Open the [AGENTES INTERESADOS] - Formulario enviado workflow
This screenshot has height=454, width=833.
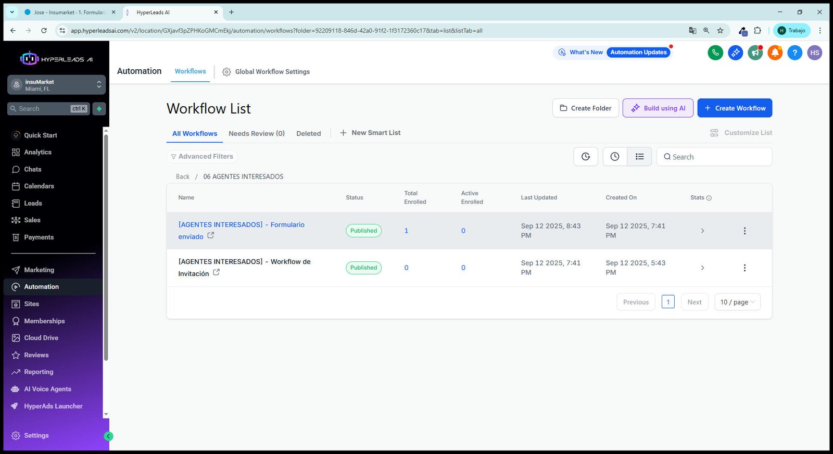coord(242,230)
